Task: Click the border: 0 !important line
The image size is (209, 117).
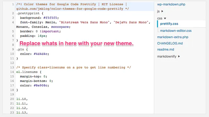Action: tap(40, 31)
